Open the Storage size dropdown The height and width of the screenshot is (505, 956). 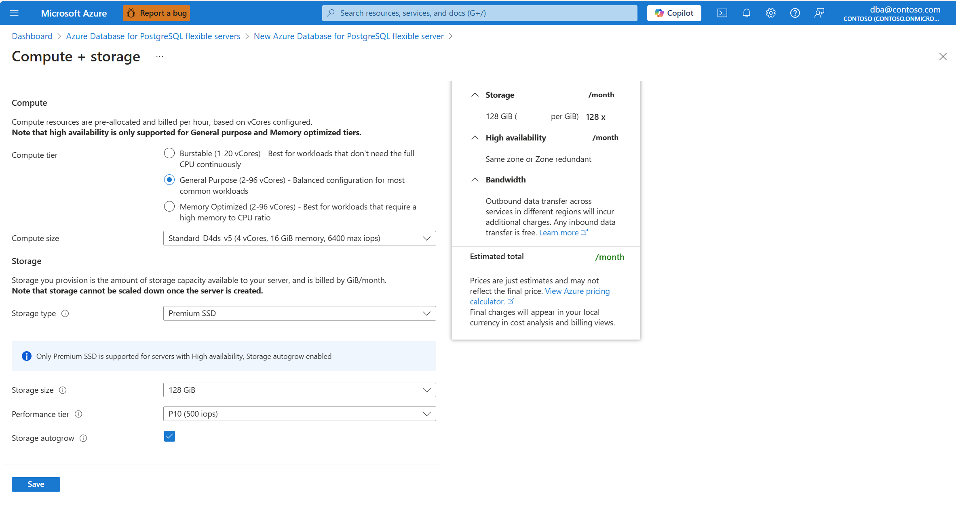point(300,390)
